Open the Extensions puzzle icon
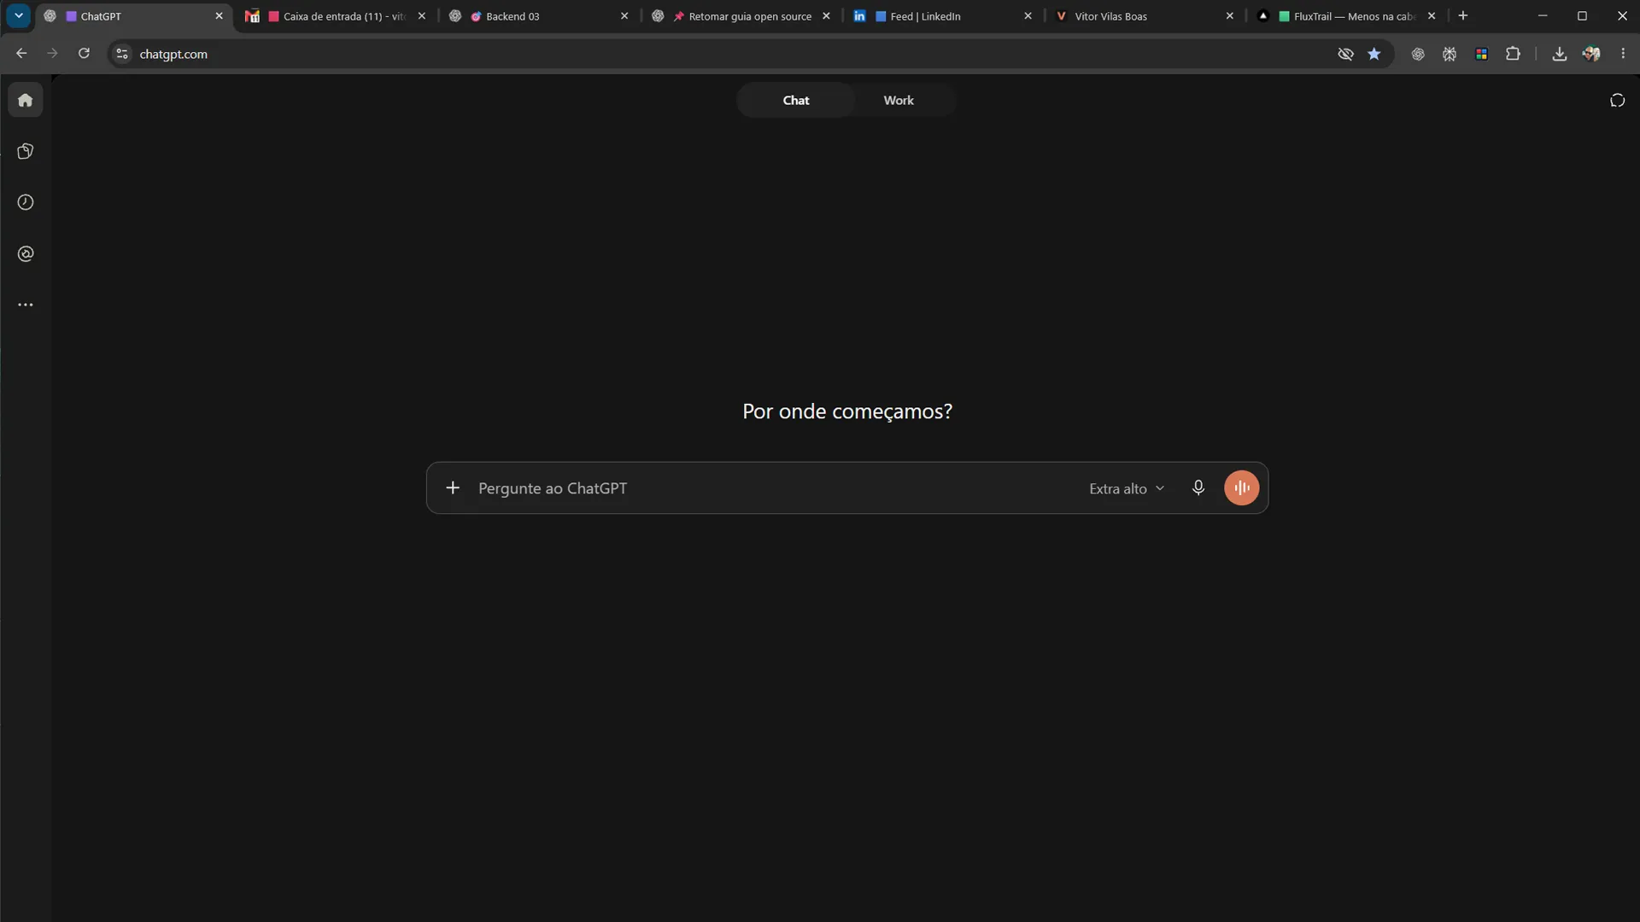Viewport: 1640px width, 922px height. click(1513, 54)
